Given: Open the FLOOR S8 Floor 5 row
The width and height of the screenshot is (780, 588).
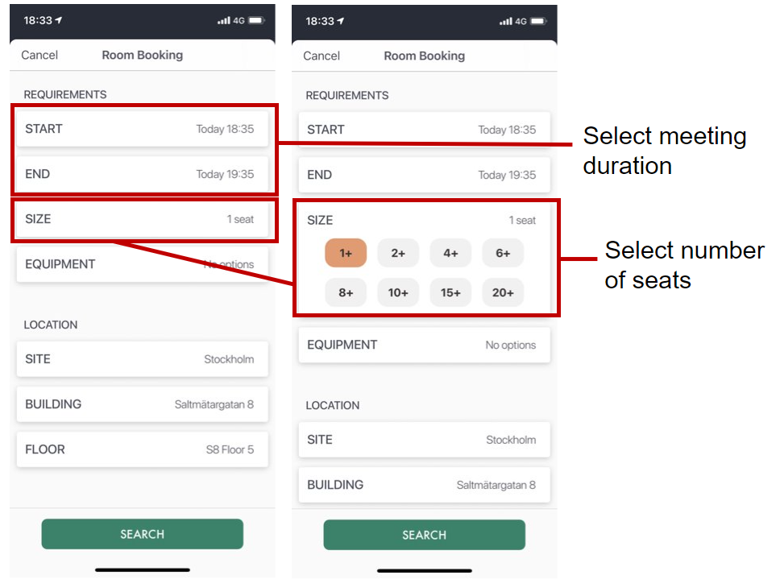Looking at the screenshot, I should tap(143, 449).
